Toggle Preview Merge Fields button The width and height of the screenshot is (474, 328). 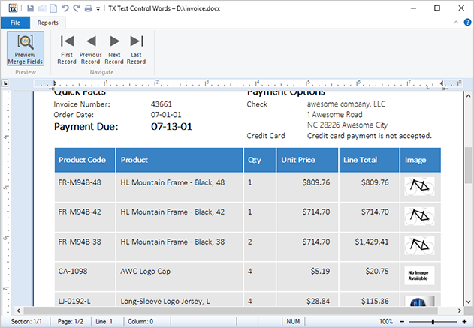tap(26, 48)
